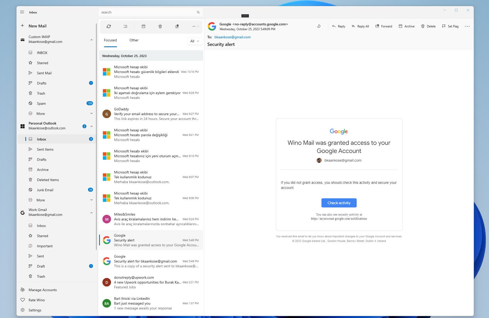Screen dimensions: 489x318
Task: Open the All filter dropdown
Action: pos(194,41)
